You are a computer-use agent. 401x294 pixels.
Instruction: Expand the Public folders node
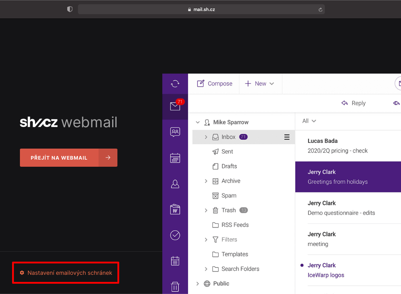(x=198, y=284)
